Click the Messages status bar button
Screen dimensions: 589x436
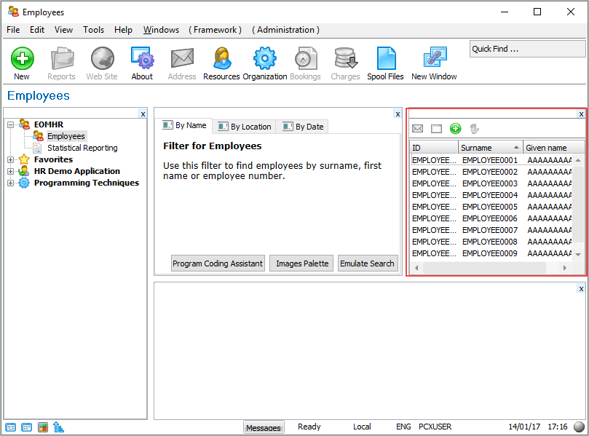tap(264, 427)
